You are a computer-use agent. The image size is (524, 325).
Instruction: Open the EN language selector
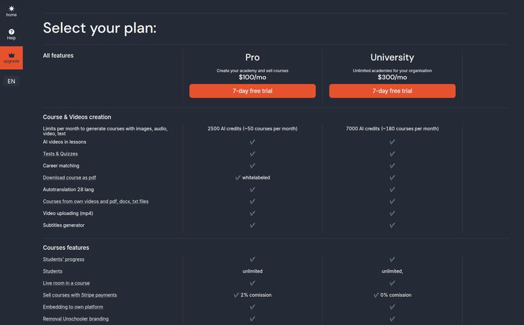click(x=11, y=81)
